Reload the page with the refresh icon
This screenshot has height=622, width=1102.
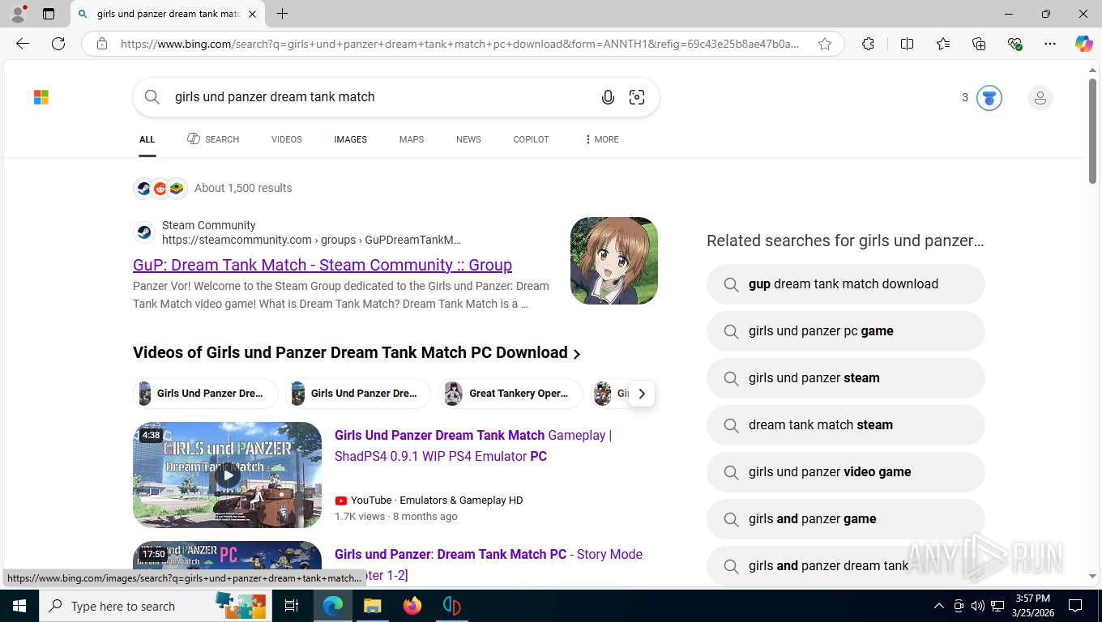58,44
